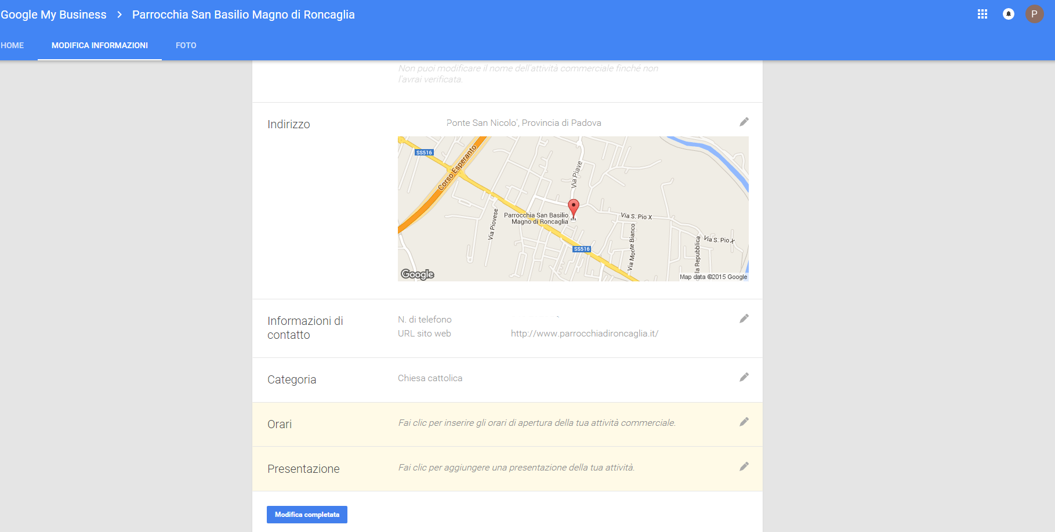Click the Parrocchia San Basilio map label
1055x532 pixels.
point(536,218)
